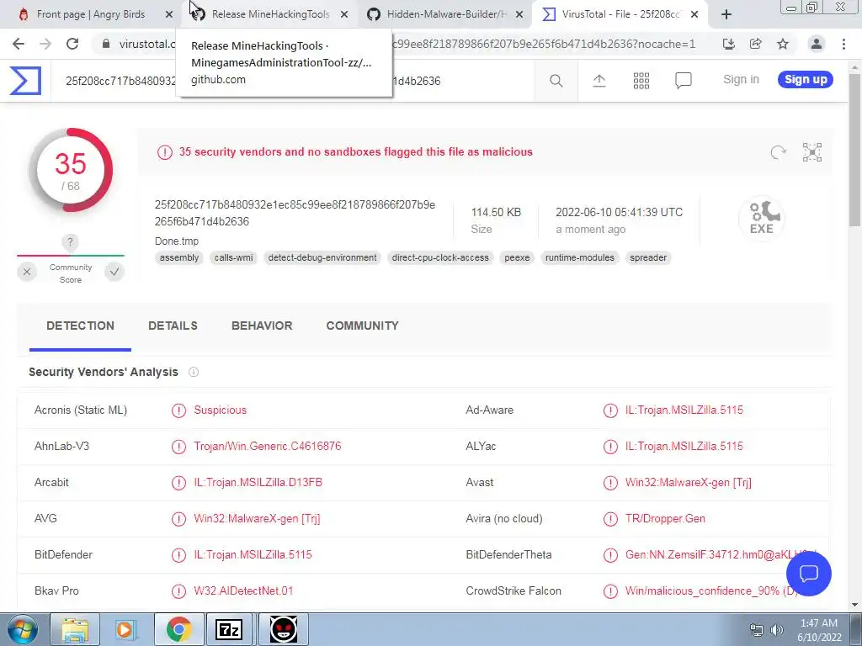Open a new tab with plus button
This screenshot has width=862, height=646.
coord(726,14)
